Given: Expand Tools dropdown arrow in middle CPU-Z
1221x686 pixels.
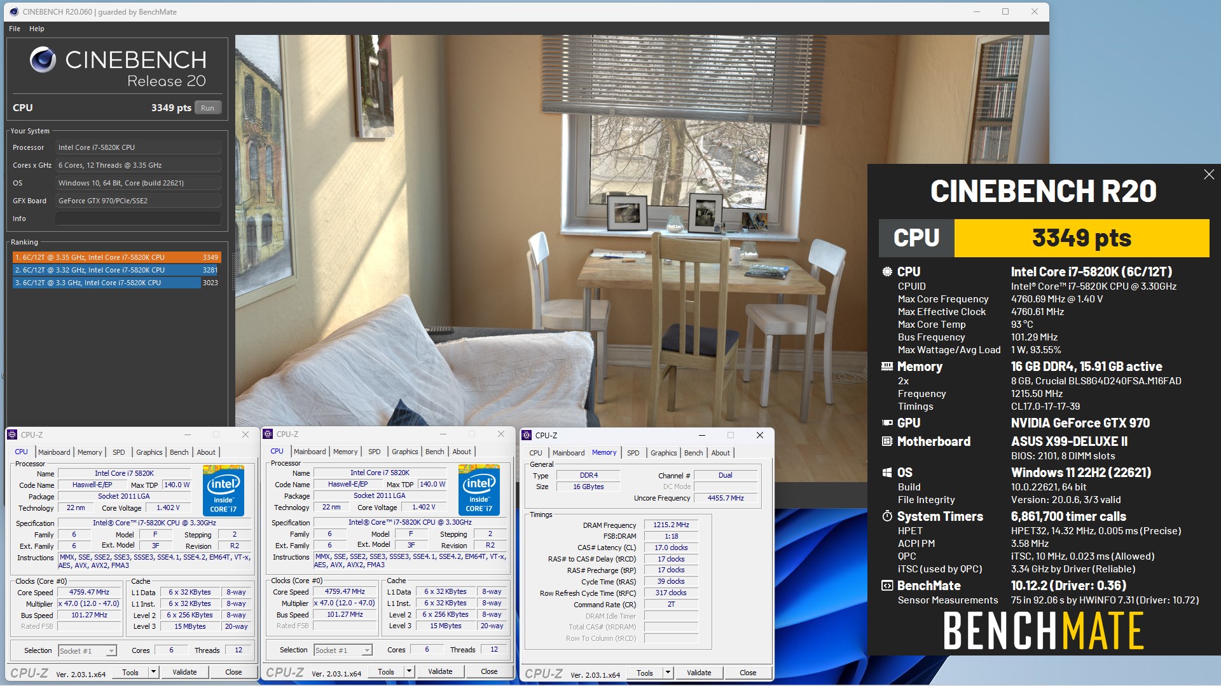Looking at the screenshot, I should click(409, 671).
